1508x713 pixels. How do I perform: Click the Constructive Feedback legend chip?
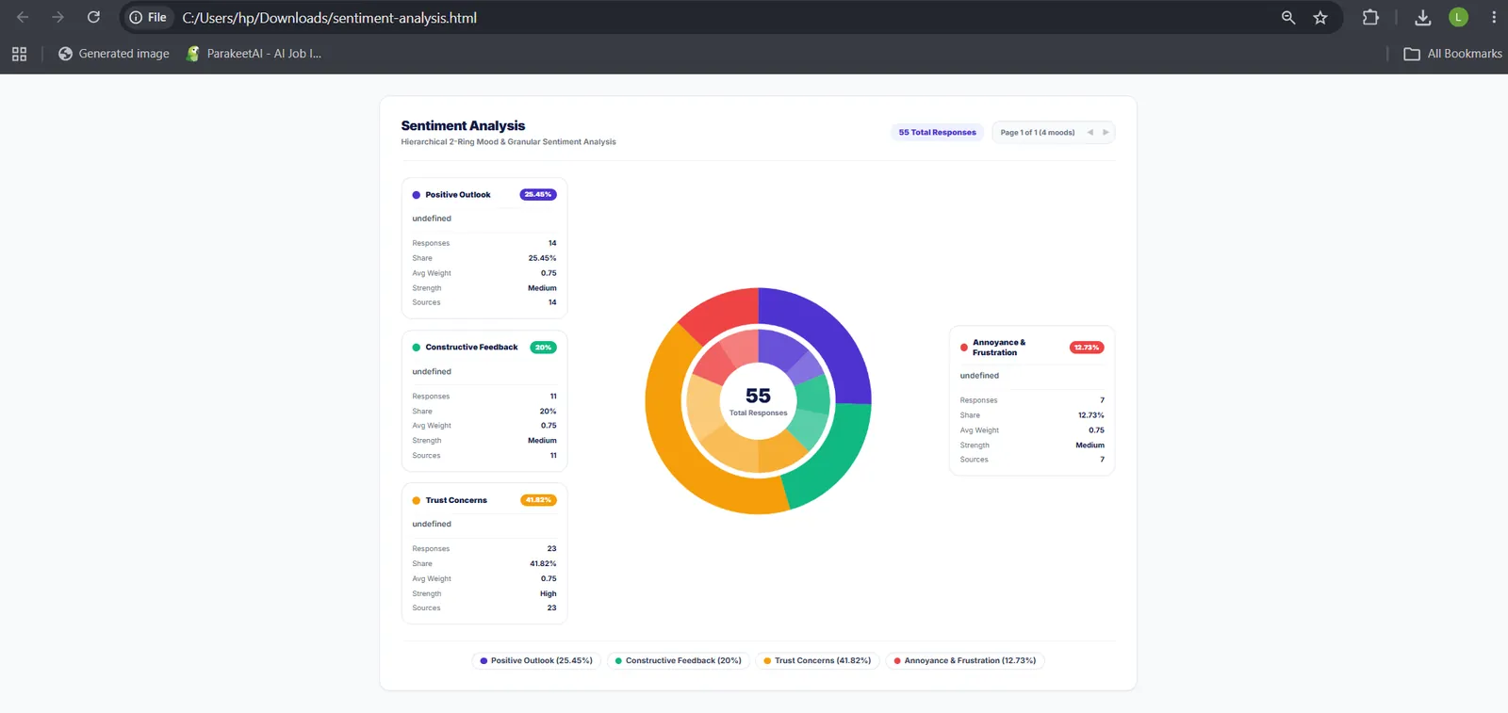679,660
